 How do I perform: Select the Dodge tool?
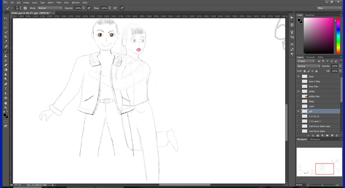point(6,79)
